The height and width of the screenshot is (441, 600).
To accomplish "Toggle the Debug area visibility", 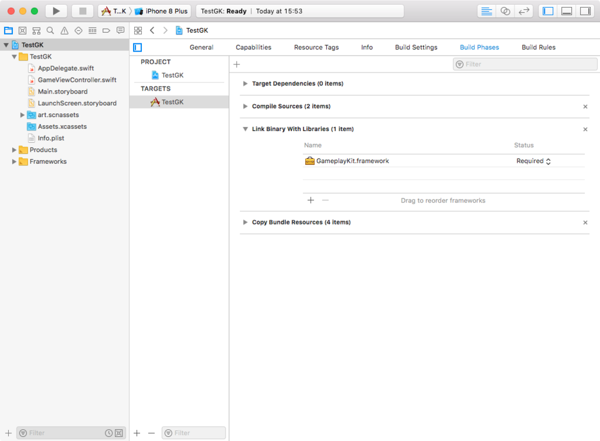I will click(567, 11).
